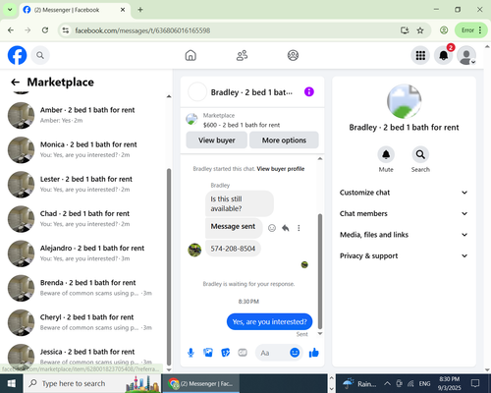The height and width of the screenshot is (393, 491).
Task: Open Jessica's 2 bed 1 bath chat
Action: pos(85,357)
